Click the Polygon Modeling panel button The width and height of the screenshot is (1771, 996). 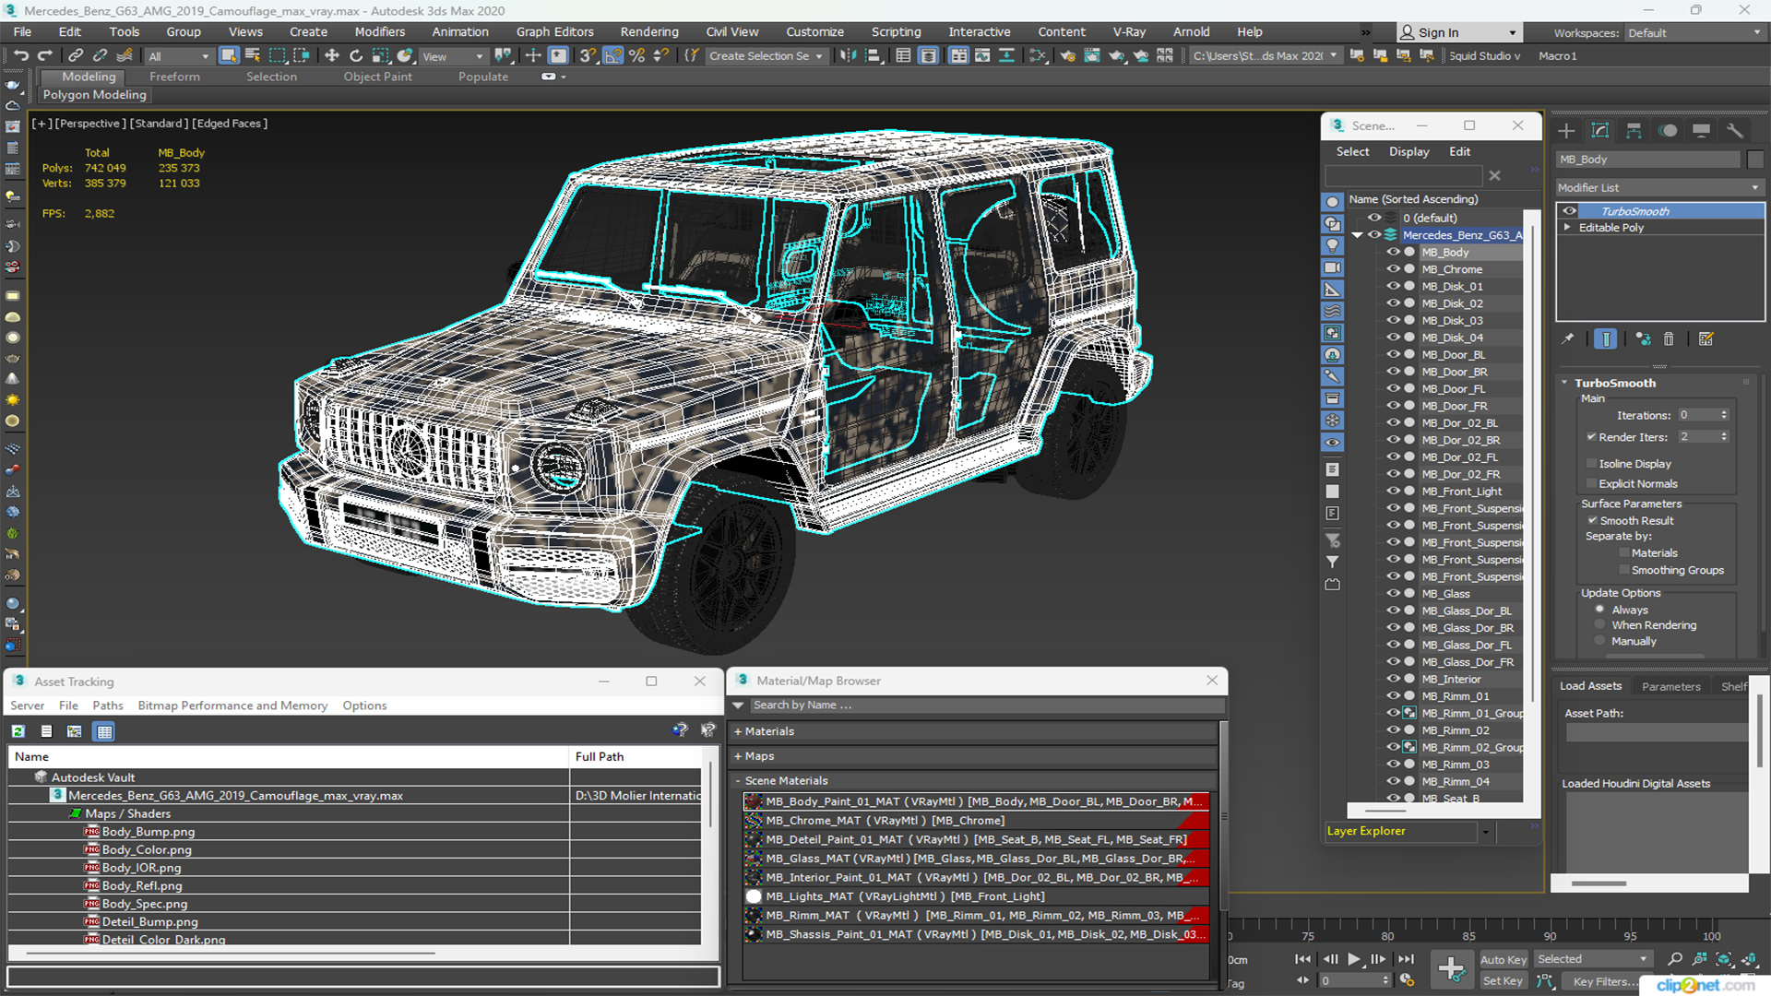coord(95,94)
